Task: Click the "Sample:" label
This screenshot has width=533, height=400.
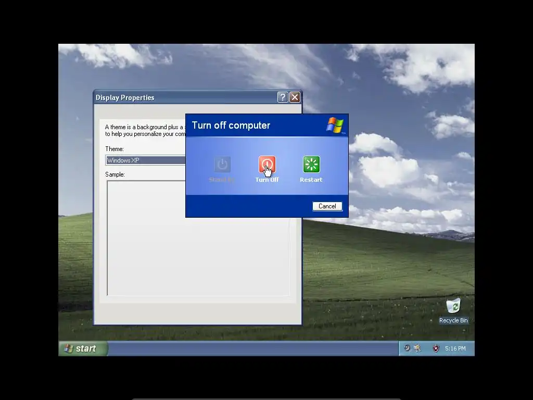Action: [x=115, y=174]
